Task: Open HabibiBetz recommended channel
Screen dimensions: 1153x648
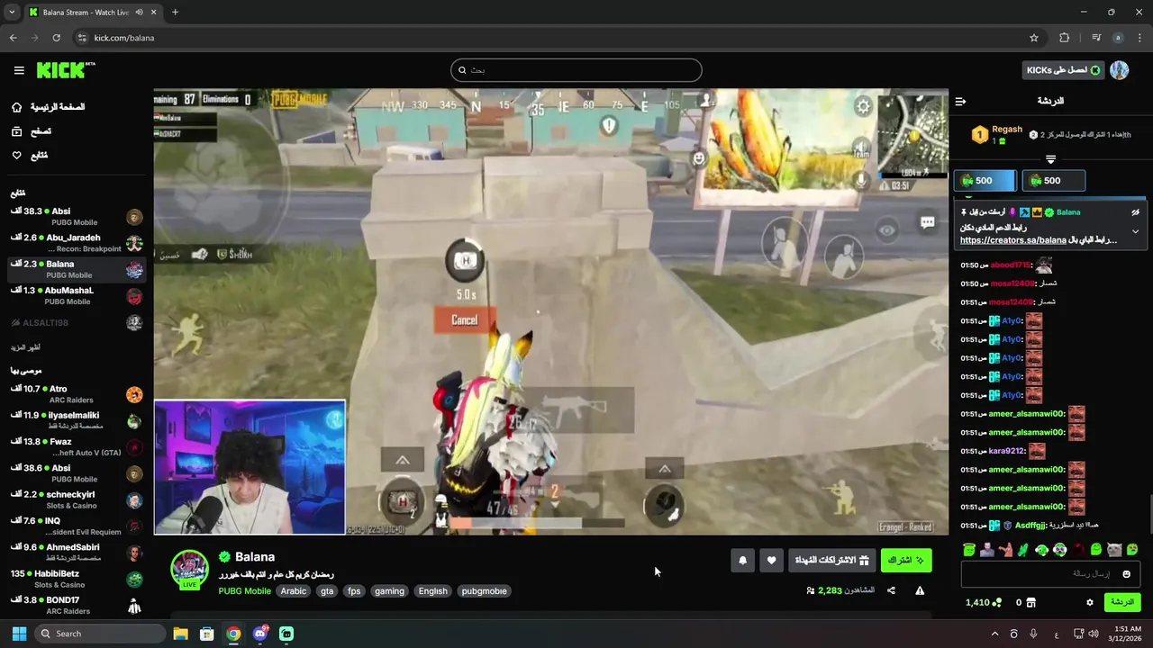Action: click(76, 579)
